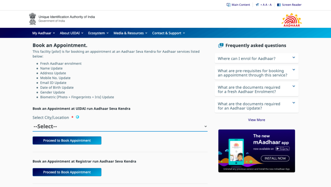Click 'Mobile No. Update' list item
Screen dimensions: 331x187
(x=55, y=78)
